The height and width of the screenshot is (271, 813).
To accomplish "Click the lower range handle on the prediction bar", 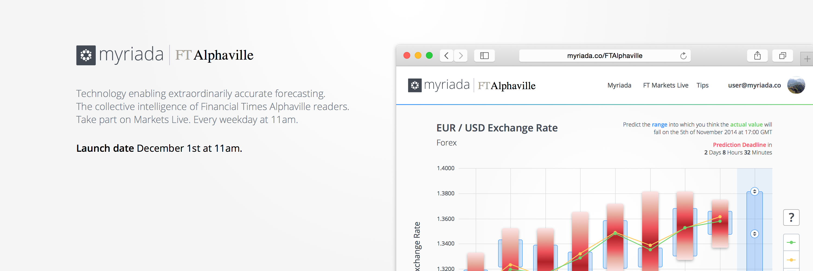I will (x=754, y=234).
